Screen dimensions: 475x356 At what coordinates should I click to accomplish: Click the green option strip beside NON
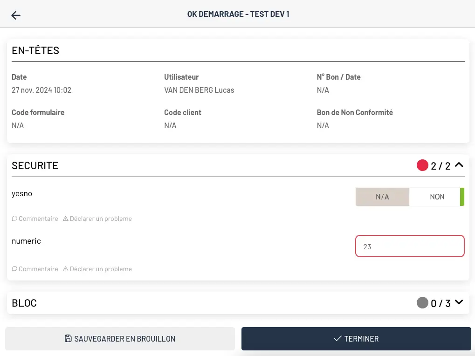click(x=462, y=197)
